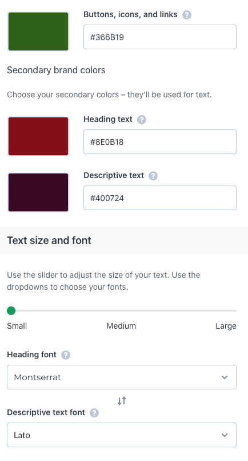Click the green text size slider handle
Viewport: 248px width, 461px height.
click(x=11, y=310)
